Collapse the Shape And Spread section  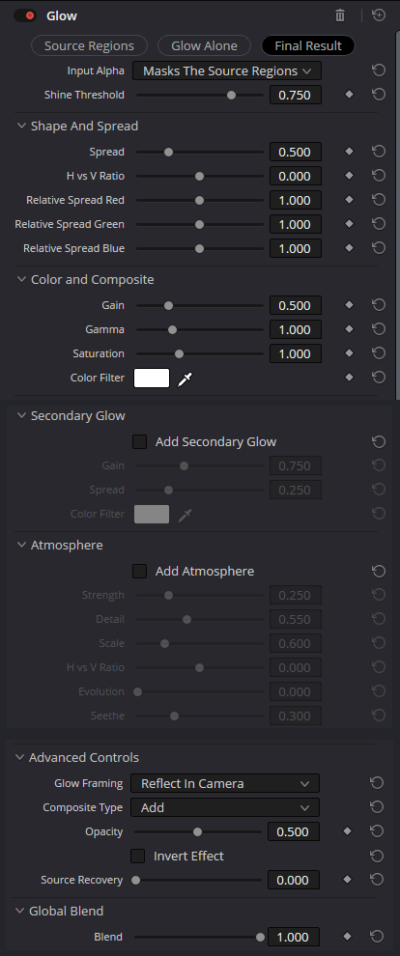point(21,126)
